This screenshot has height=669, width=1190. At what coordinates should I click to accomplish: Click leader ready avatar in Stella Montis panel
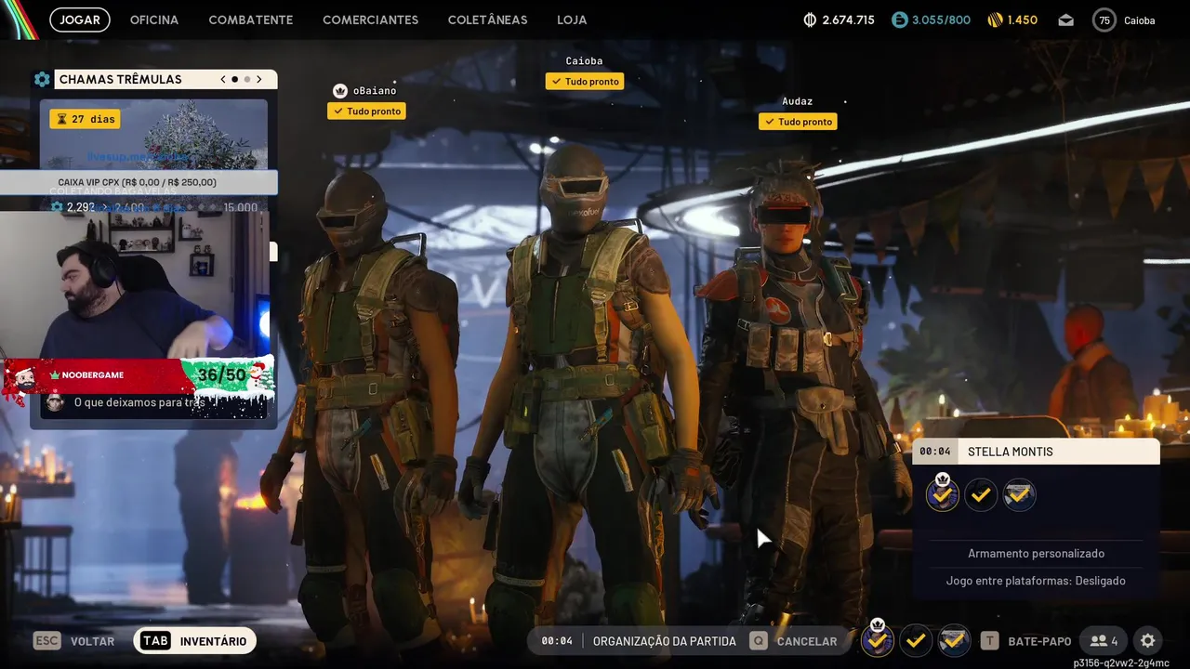pos(943,495)
